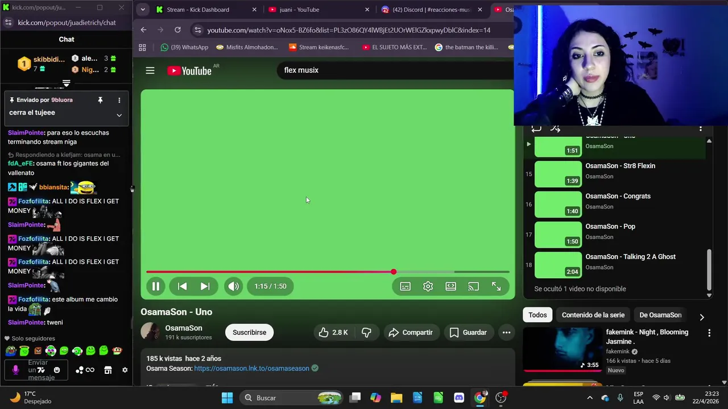Play OsamaSon - Pop from playlist
728x409 pixels.
(614, 235)
